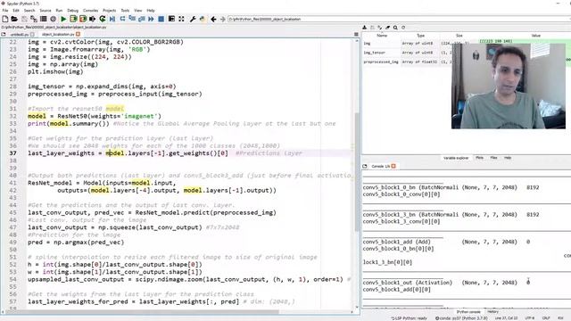The height and width of the screenshot is (321, 571).
Task: Open the View menu
Action: pyautogui.click(x=138, y=11)
